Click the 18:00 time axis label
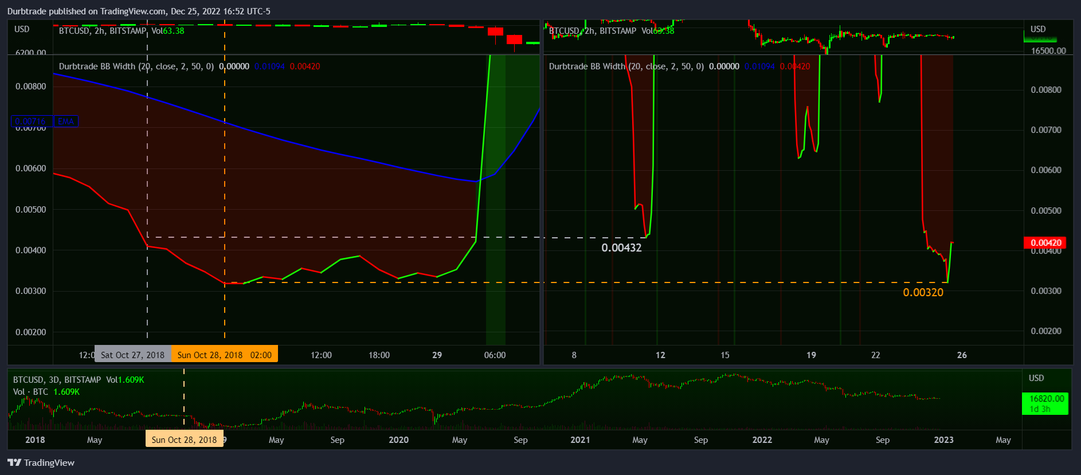The height and width of the screenshot is (475, 1081). (379, 355)
